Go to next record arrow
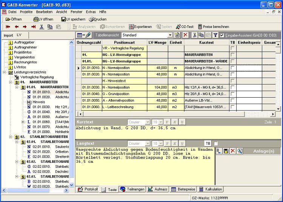 coord(25,27)
